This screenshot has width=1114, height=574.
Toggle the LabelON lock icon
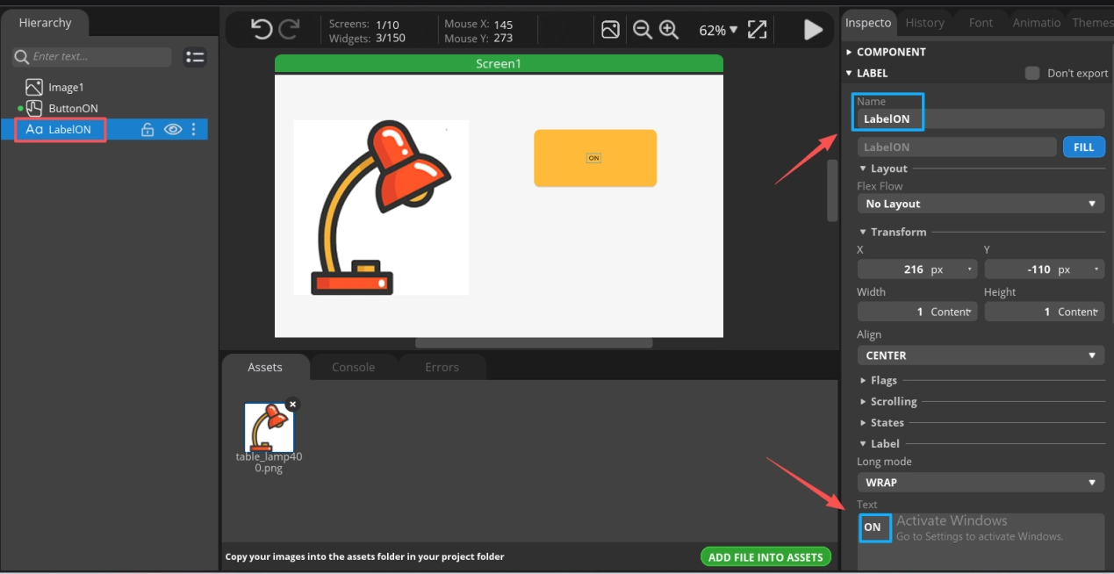(147, 130)
